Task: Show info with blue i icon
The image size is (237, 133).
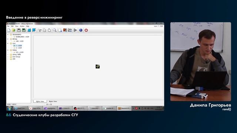Action: [x=81, y=30]
